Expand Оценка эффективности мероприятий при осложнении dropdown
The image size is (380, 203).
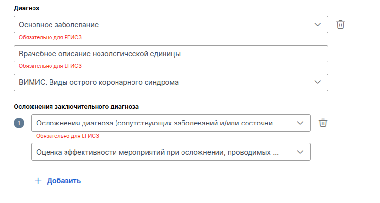(x=160, y=152)
